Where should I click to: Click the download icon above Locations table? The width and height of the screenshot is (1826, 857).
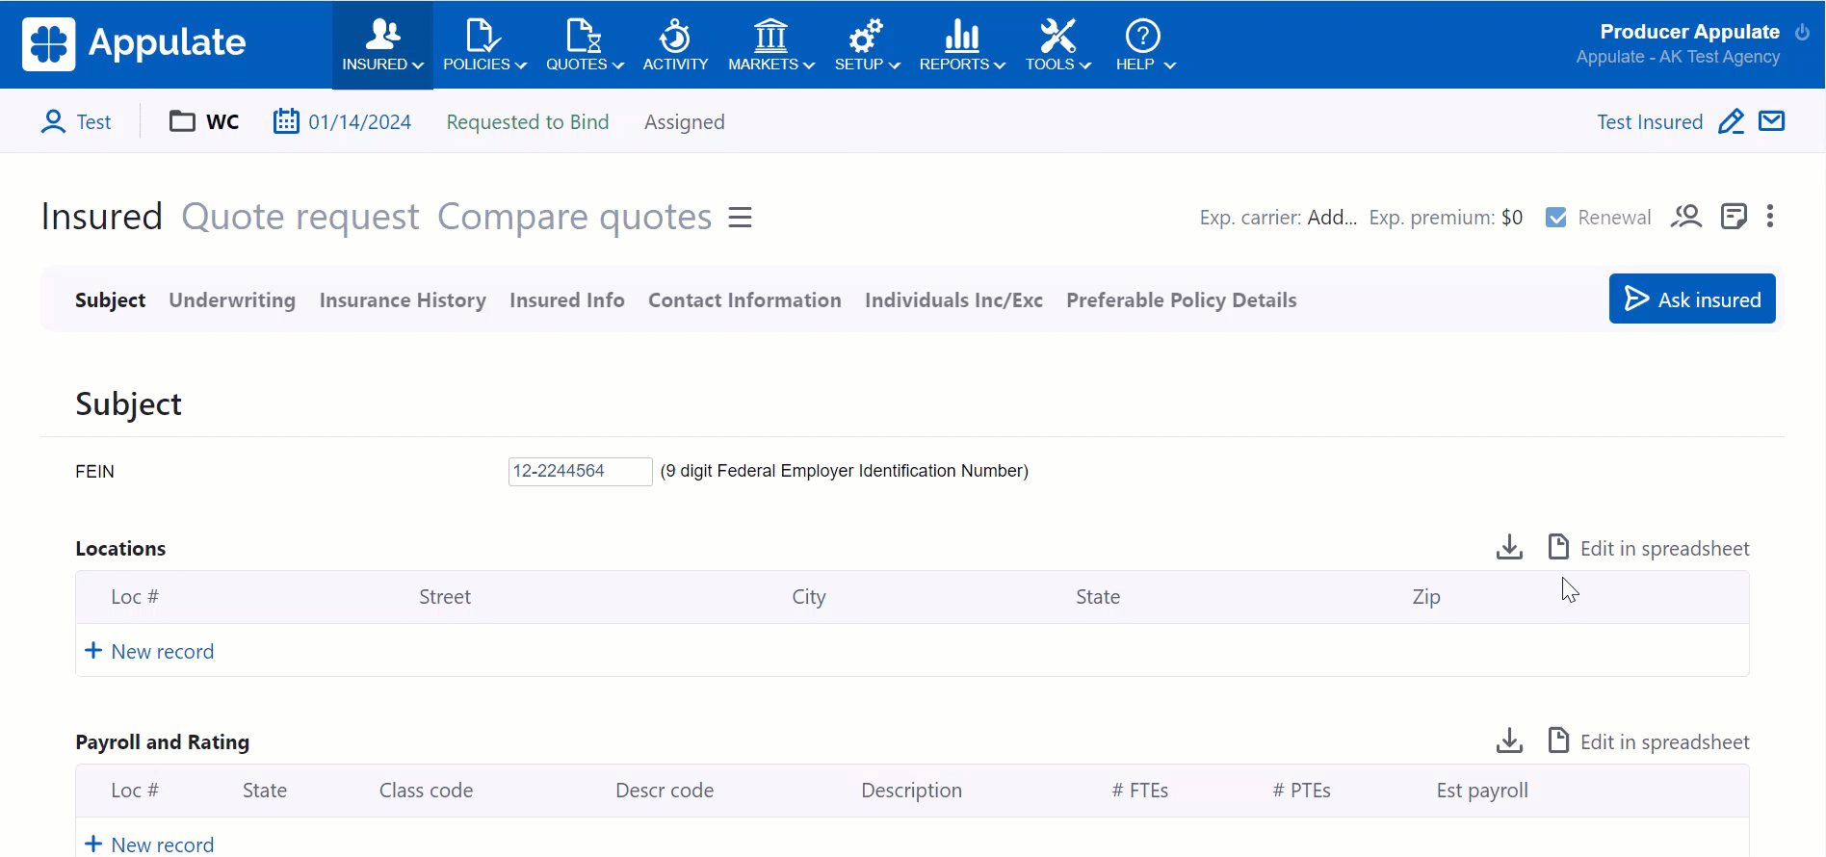[x=1509, y=548]
